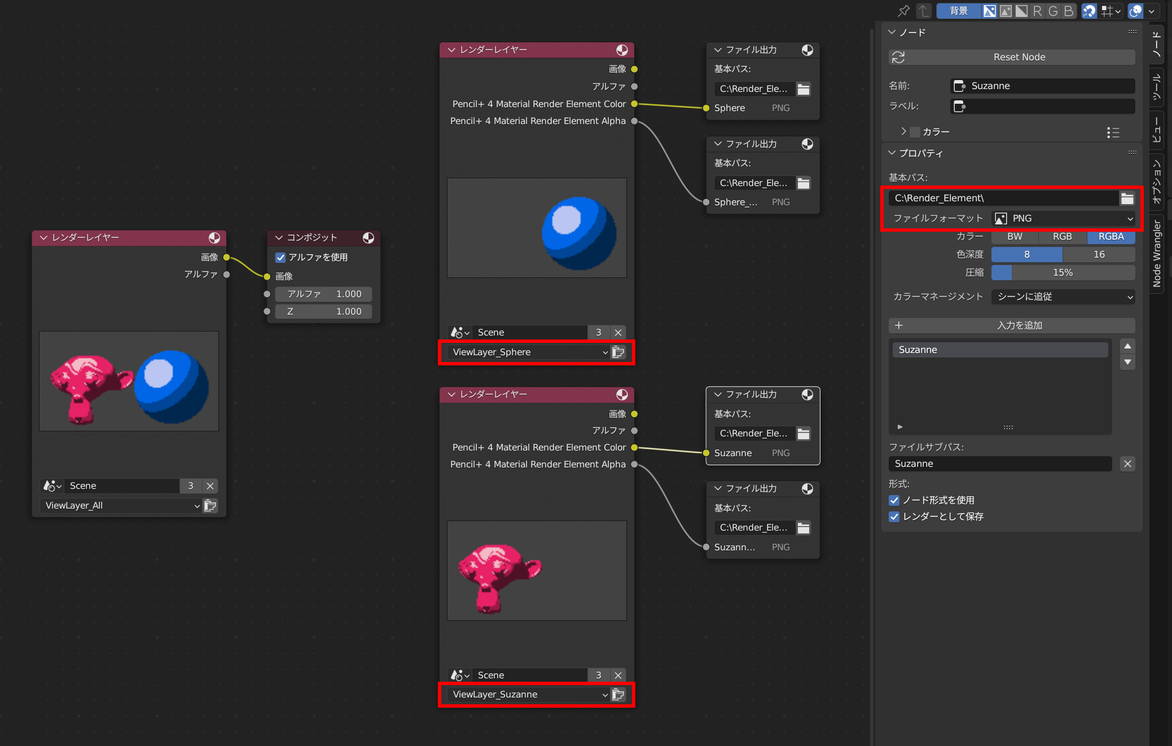Open カラーマネージメント シーンに追従 dropdown

point(1063,297)
